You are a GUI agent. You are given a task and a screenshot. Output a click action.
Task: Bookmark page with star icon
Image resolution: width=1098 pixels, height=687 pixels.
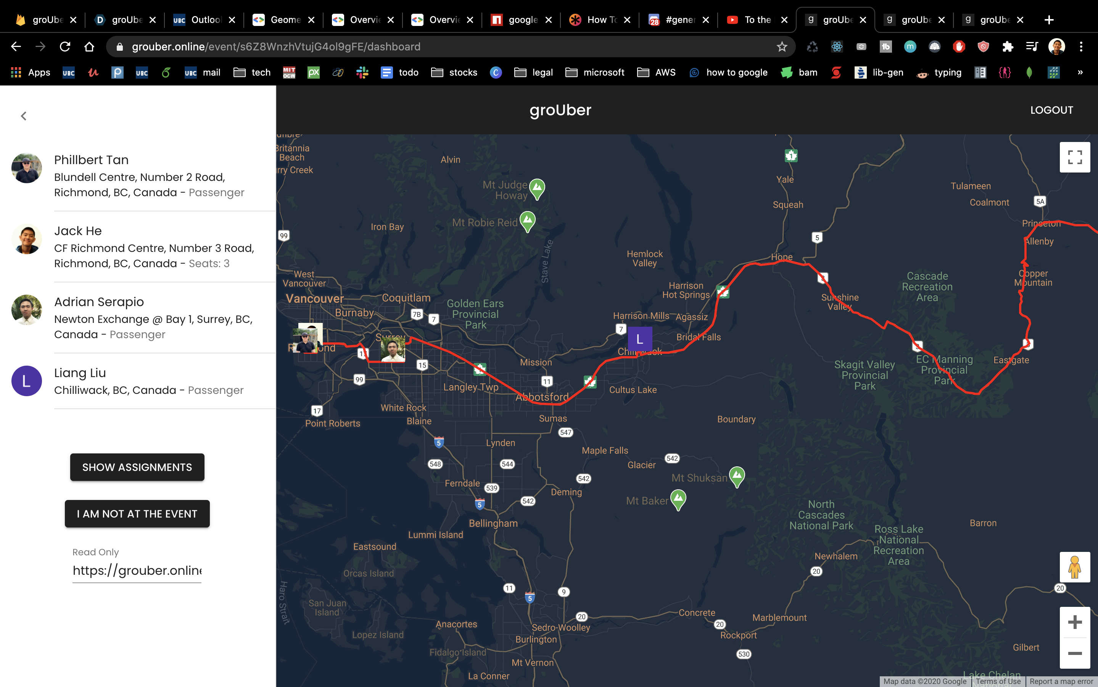coord(781,47)
